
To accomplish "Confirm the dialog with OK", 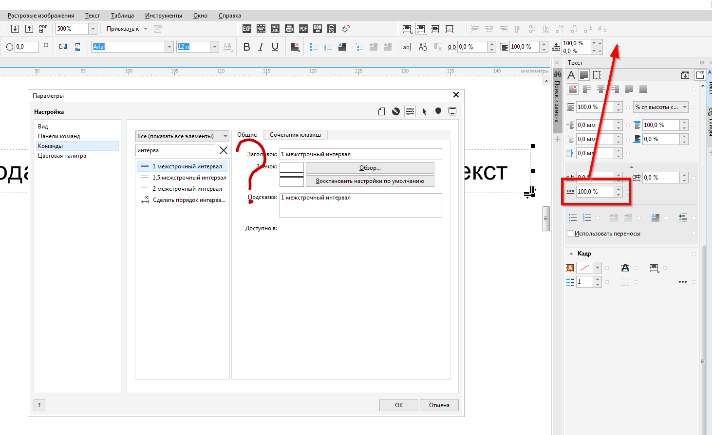I will (399, 405).
